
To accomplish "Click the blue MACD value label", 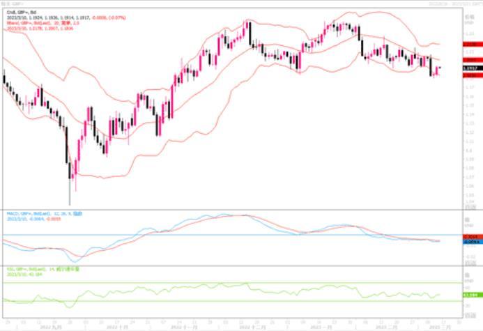I will 473,242.
